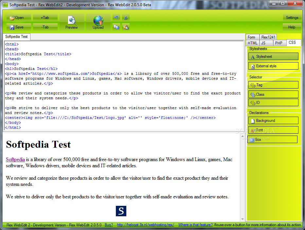The width and height of the screenshot is (305, 230).
Task: Insert a Stylesheet block
Action: tap(273, 57)
